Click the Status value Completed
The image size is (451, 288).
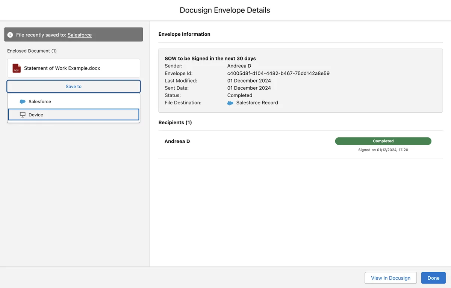coord(240,95)
